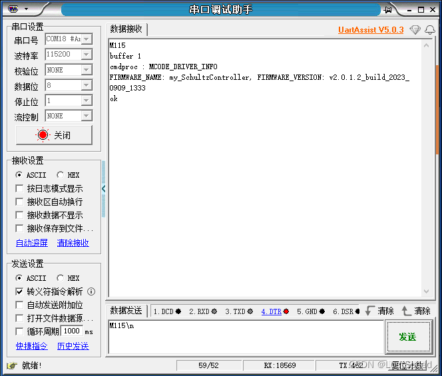Click the red serial port status indicator
This screenshot has height=376, width=442.
(x=43, y=135)
